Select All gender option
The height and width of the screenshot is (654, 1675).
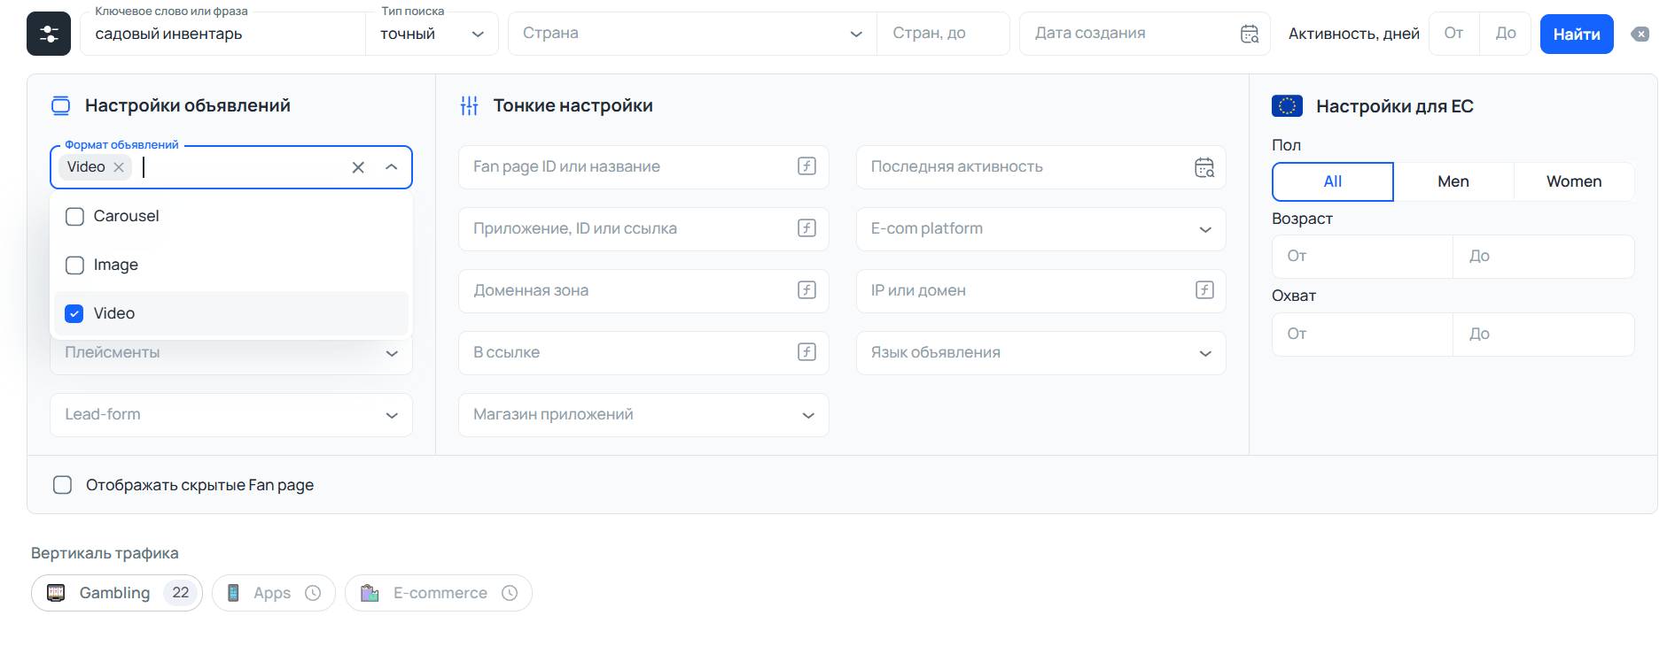coord(1333,181)
